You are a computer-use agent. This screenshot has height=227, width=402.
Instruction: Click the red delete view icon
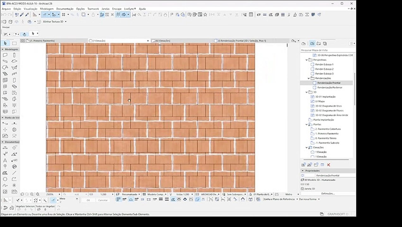pos(328,165)
